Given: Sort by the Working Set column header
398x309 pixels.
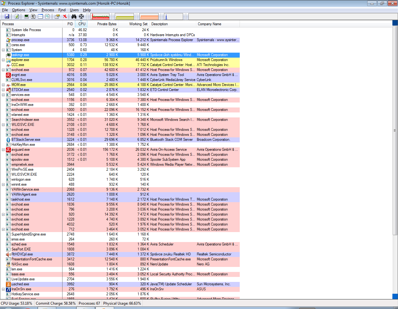Looking at the screenshot, I should (138, 24).
